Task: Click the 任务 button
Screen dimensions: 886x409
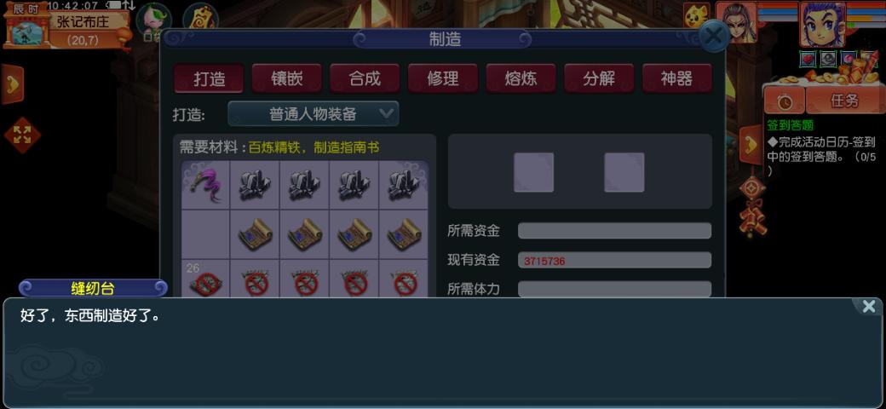Action: click(844, 101)
